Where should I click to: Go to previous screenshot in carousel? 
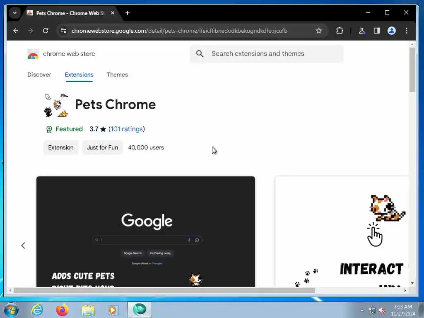coord(23,246)
